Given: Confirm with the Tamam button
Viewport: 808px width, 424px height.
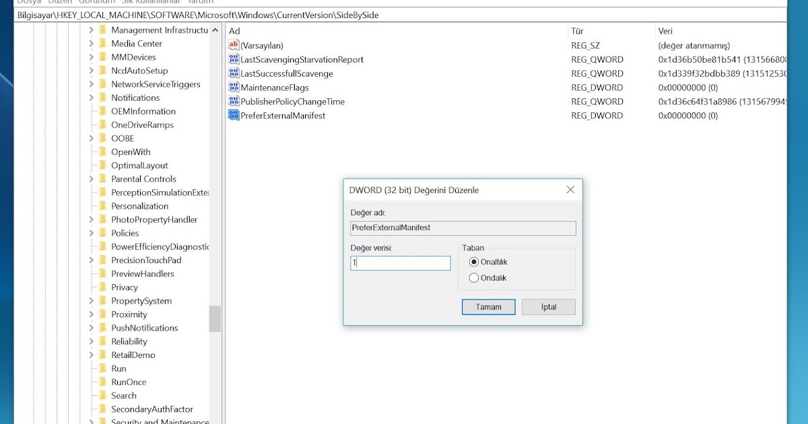Looking at the screenshot, I should point(489,307).
